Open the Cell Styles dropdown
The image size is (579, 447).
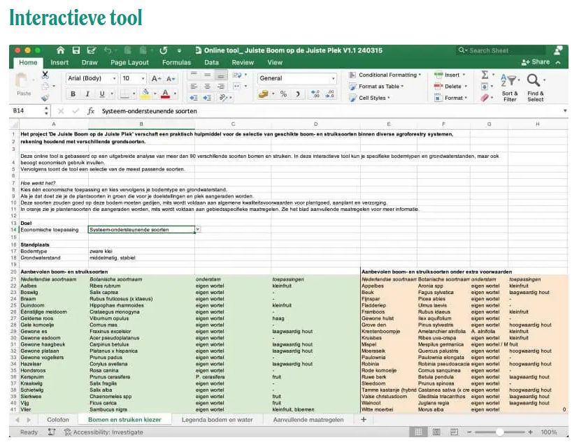(x=369, y=98)
